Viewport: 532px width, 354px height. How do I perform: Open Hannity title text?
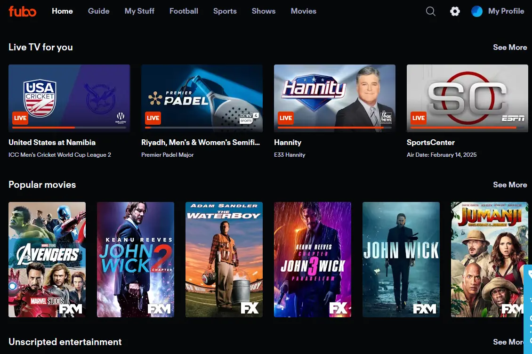click(x=288, y=142)
